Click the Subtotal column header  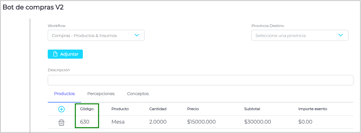[x=252, y=109]
